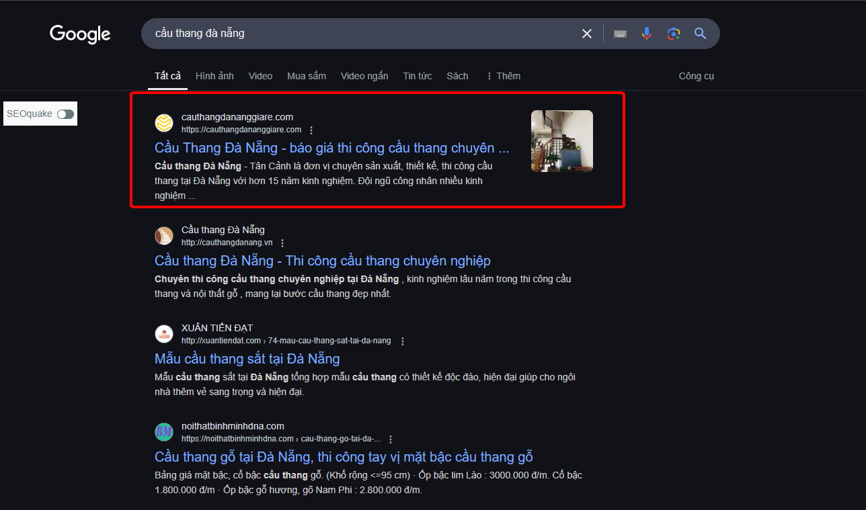Click the cauthangdananggiare.com favicon

[164, 123]
